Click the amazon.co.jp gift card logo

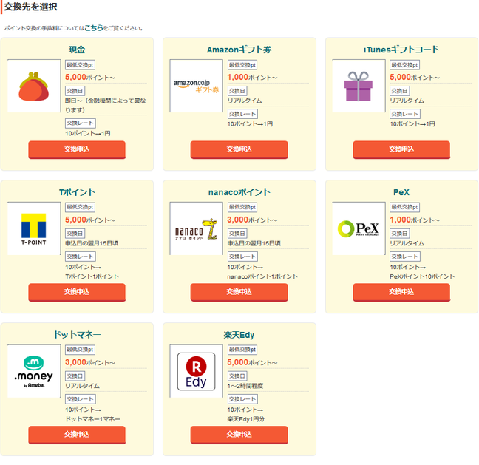click(x=196, y=86)
